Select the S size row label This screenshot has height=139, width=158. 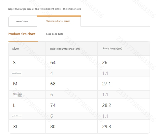[x=14, y=62]
